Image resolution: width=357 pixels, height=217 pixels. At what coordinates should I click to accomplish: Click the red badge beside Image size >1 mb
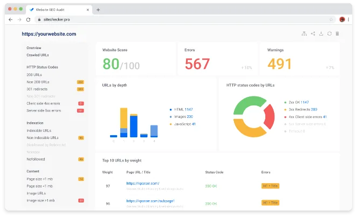click(81, 201)
